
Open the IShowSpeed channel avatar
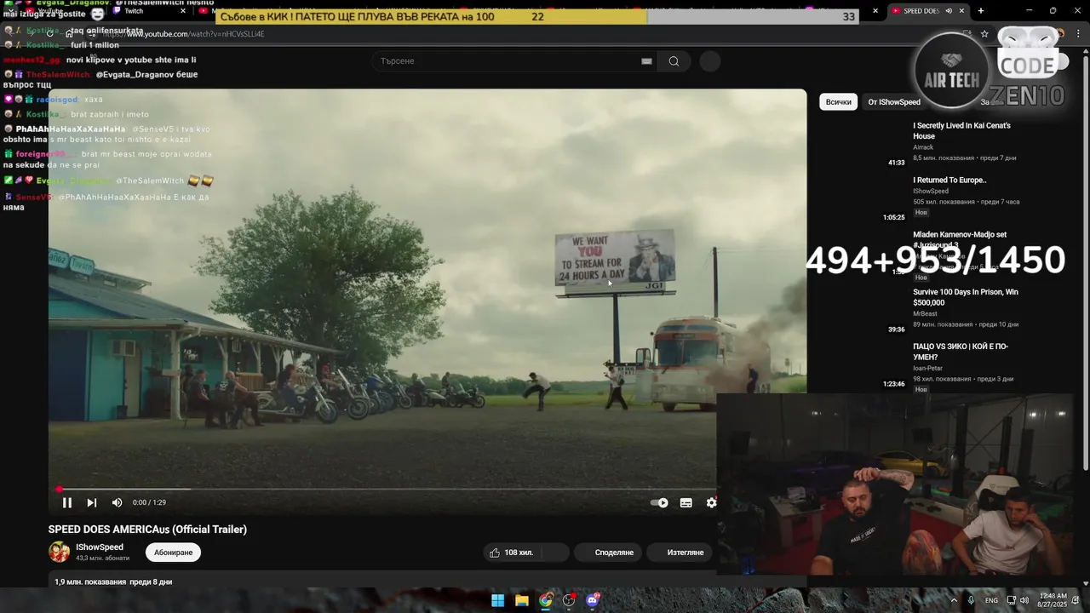60,552
